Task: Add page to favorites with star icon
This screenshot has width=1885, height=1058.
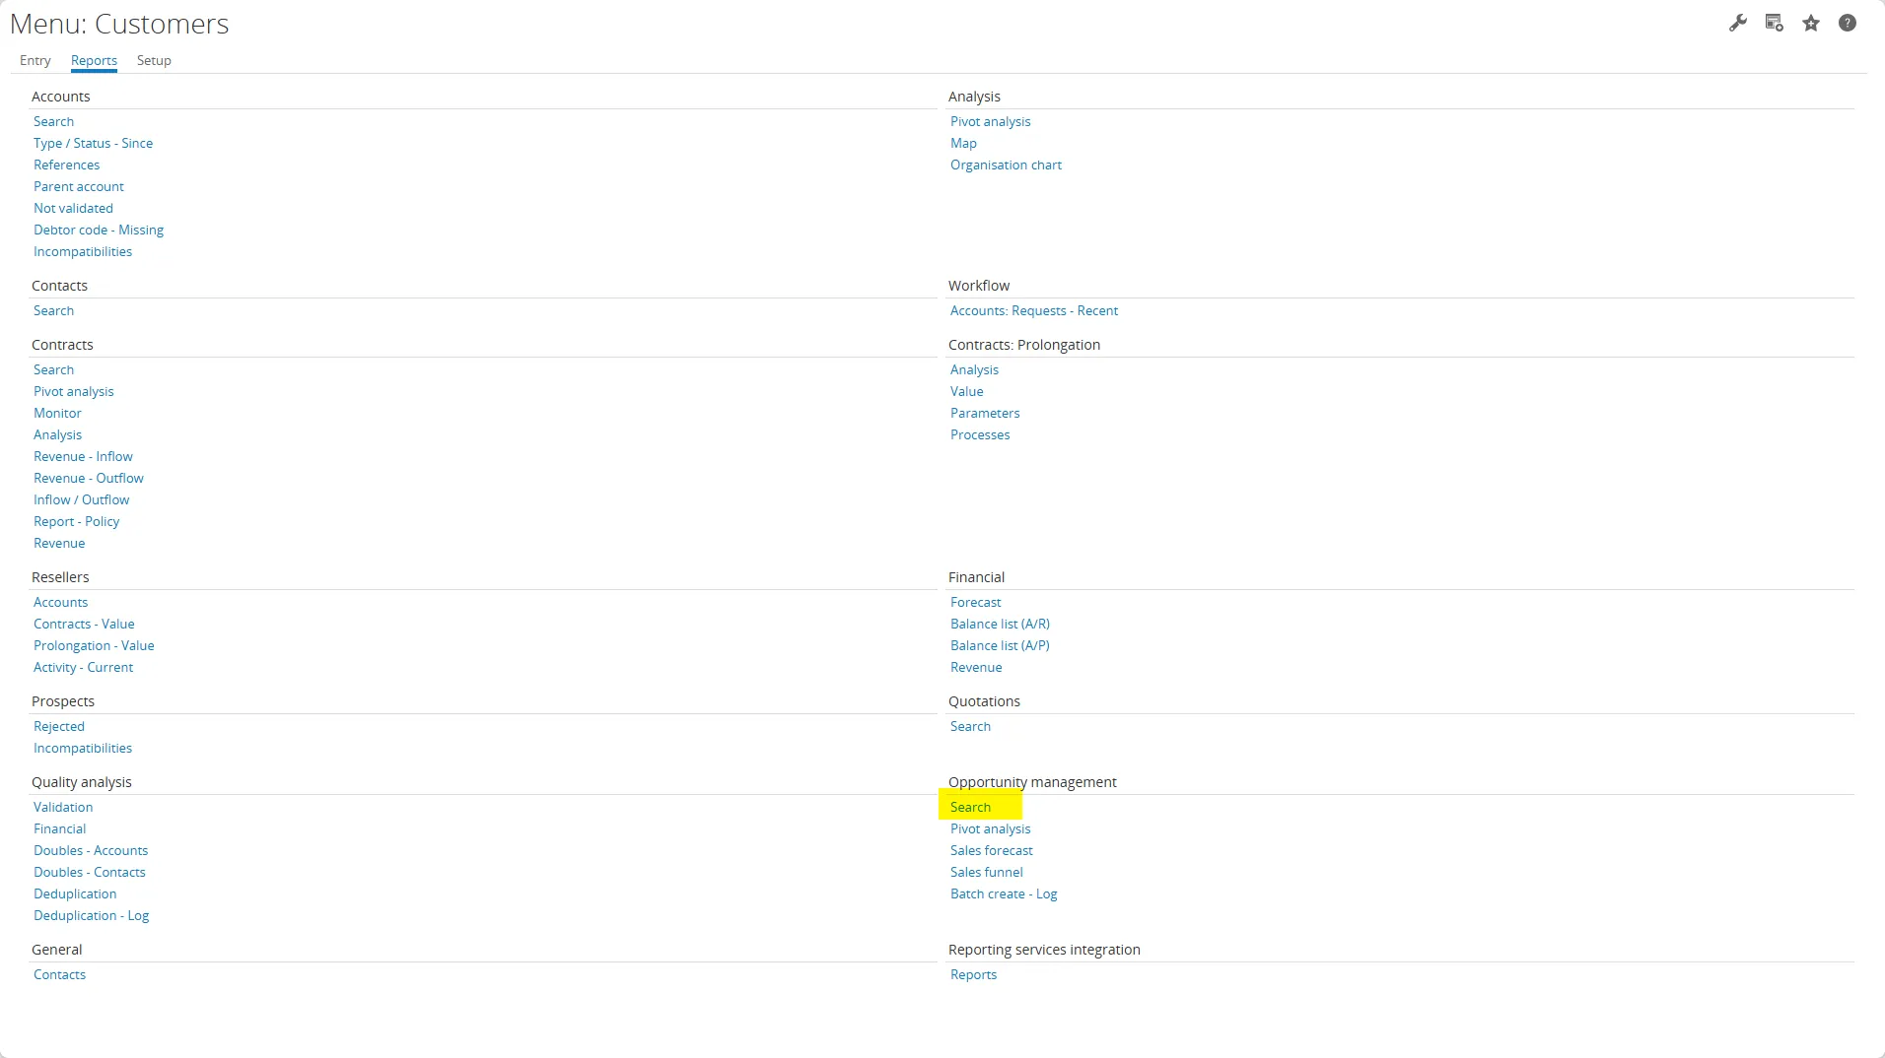Action: 1811,23
